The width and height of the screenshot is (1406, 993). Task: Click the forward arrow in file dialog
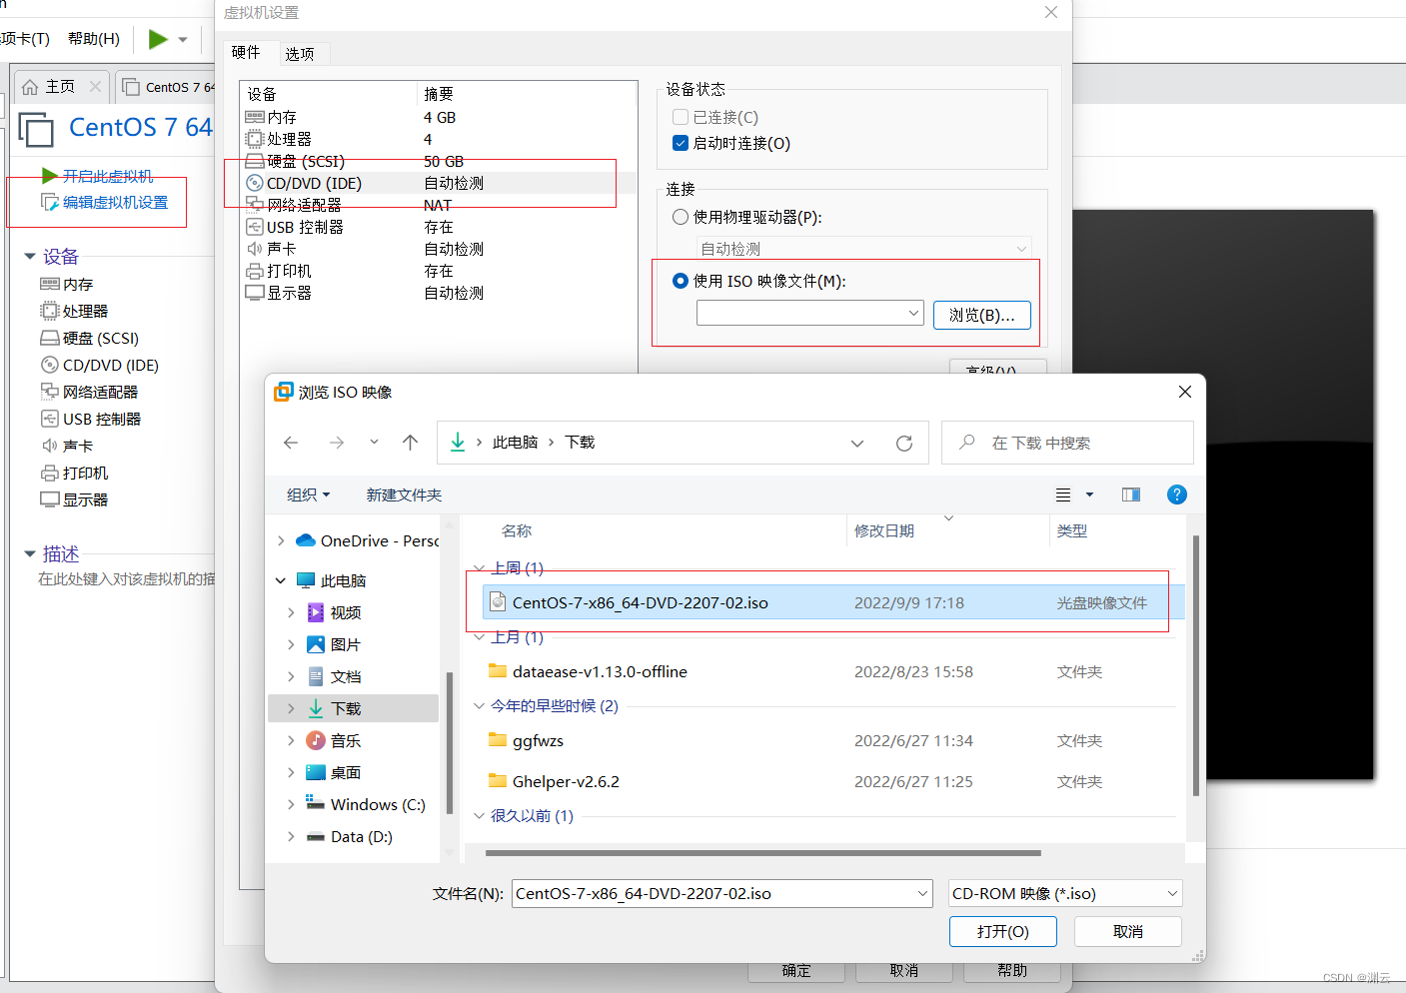tap(337, 443)
